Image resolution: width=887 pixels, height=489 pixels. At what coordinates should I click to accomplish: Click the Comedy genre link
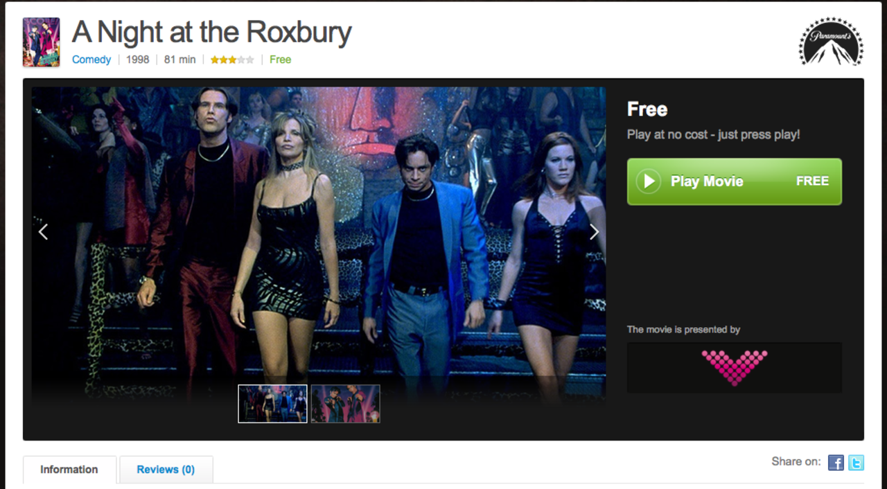[91, 60]
